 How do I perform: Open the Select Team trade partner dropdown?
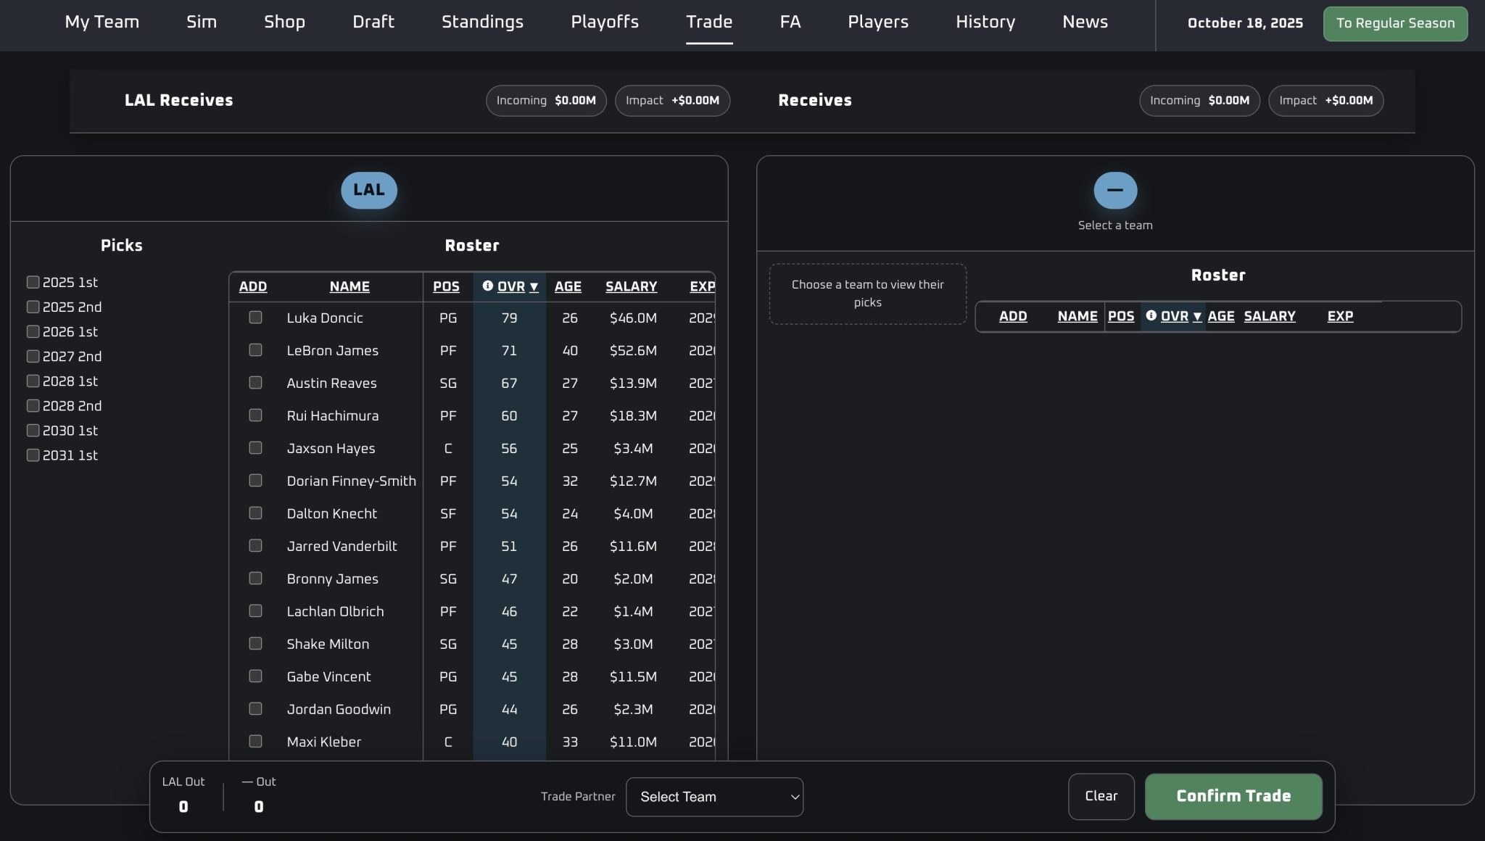[x=714, y=797]
